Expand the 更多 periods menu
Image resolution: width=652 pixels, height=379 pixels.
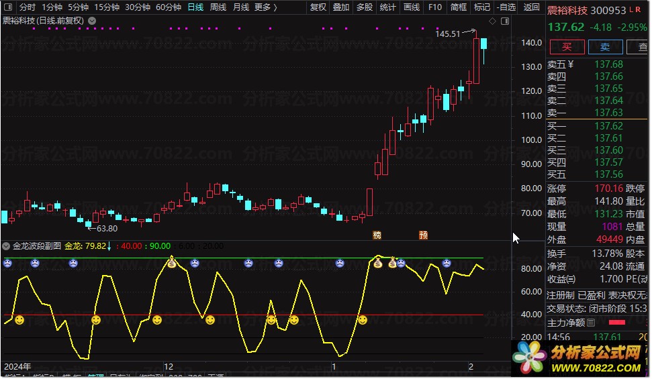point(266,7)
